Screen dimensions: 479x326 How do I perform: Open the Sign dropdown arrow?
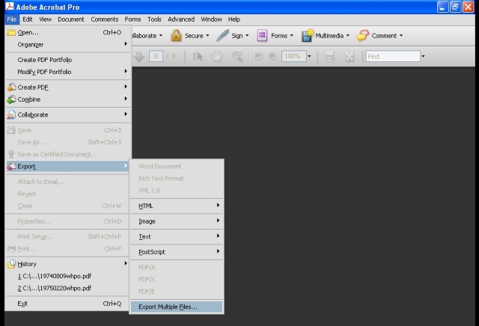point(247,35)
